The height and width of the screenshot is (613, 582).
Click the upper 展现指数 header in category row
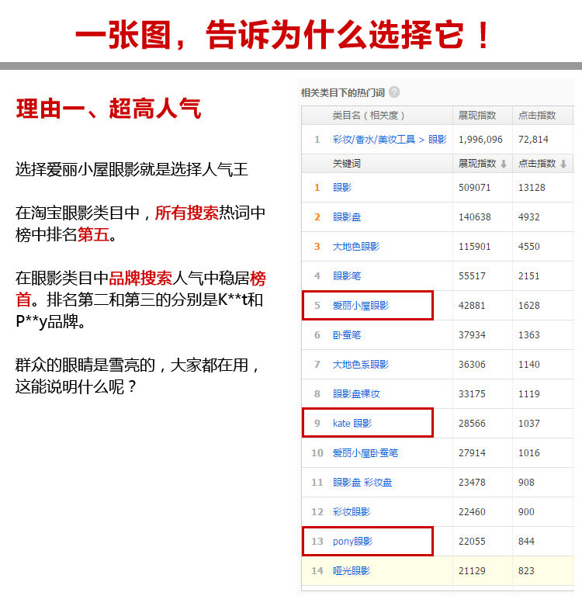click(477, 116)
